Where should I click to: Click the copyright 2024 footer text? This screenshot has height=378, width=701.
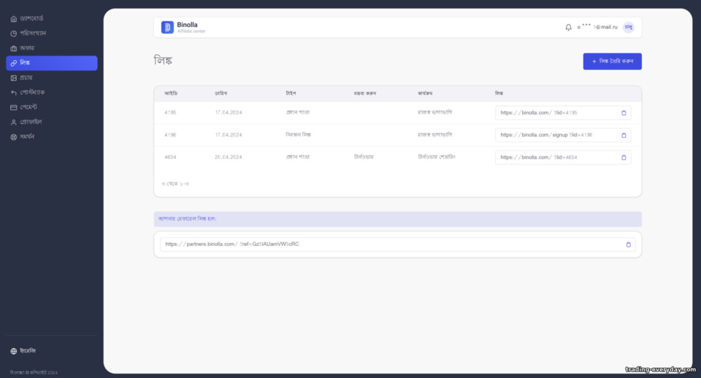34,373
